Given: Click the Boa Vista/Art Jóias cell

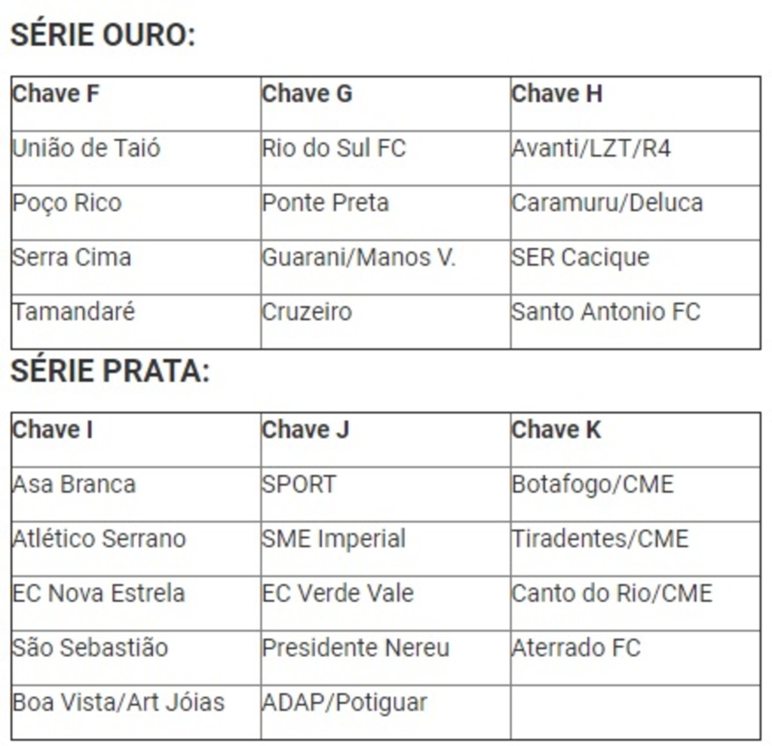Looking at the screenshot, I should [136, 713].
